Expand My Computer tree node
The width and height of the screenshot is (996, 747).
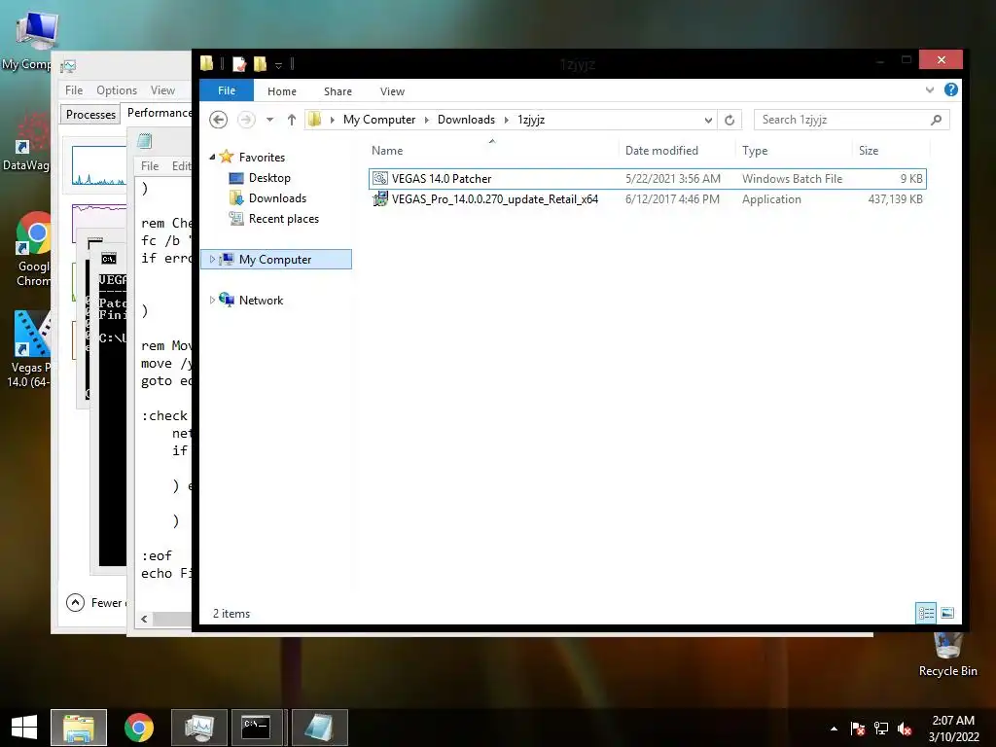212,259
